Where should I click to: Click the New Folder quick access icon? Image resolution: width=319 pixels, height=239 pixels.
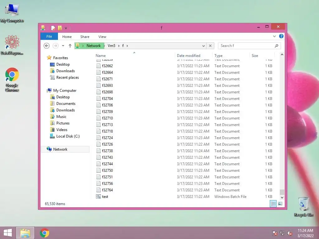click(x=60, y=28)
